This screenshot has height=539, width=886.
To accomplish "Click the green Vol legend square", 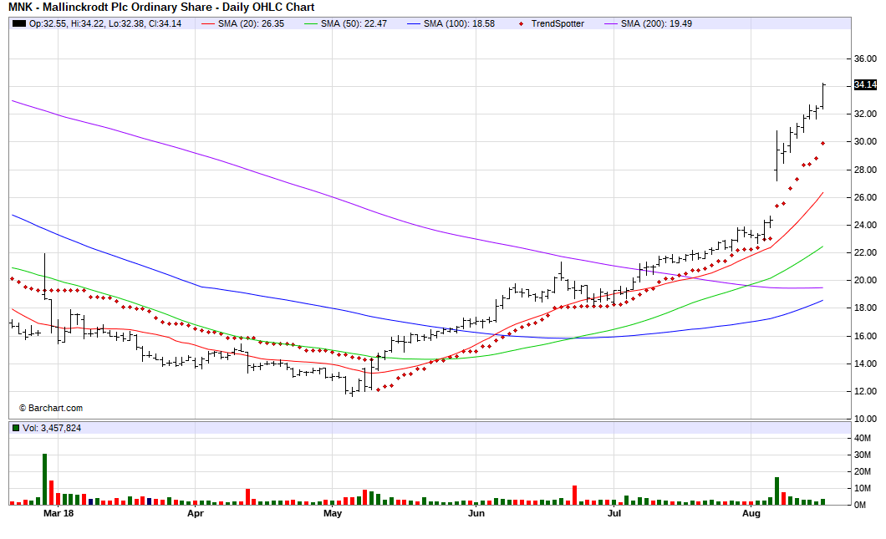I will 16,428.
